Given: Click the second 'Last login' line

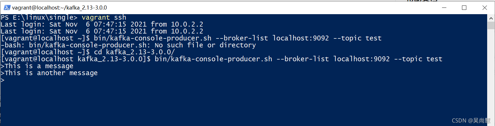Looking at the screenshot, I should (x=102, y=31).
